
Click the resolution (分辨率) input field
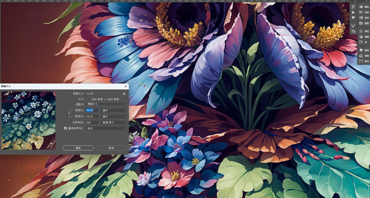(x=92, y=123)
